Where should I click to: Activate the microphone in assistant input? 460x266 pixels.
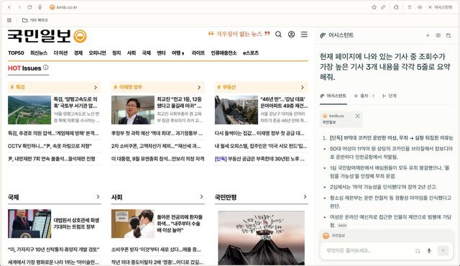click(x=429, y=251)
